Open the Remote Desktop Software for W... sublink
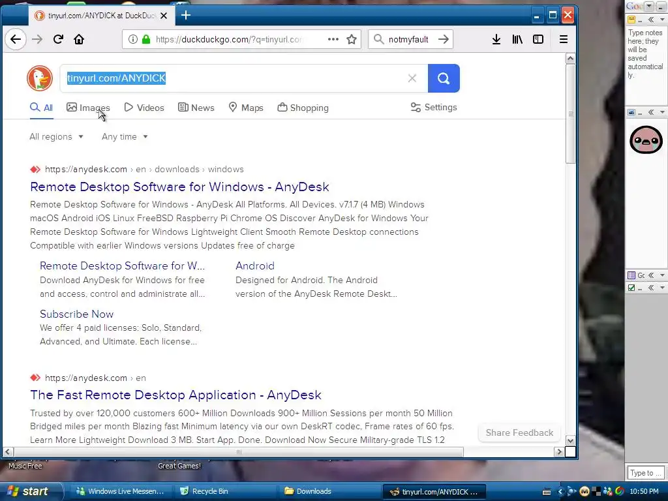The image size is (668, 501). (x=122, y=266)
